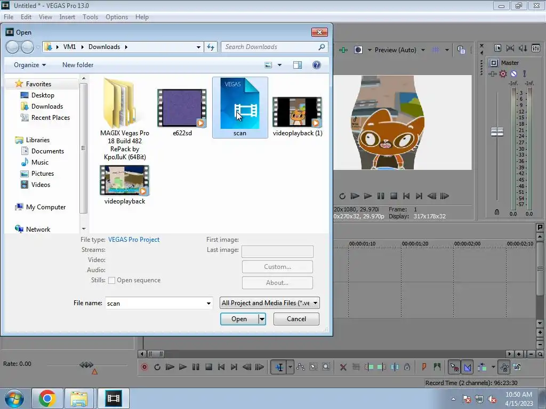Viewport: 546px width, 409px height.
Task: Open the Options menu
Action: [x=117, y=17]
